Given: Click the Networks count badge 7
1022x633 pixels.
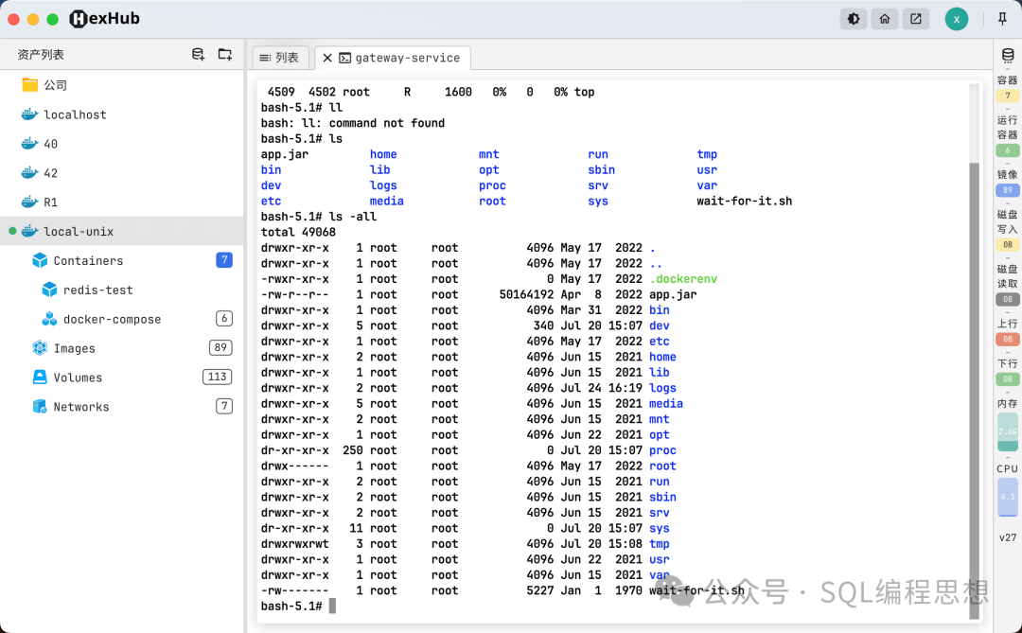Looking at the screenshot, I should click(x=224, y=406).
